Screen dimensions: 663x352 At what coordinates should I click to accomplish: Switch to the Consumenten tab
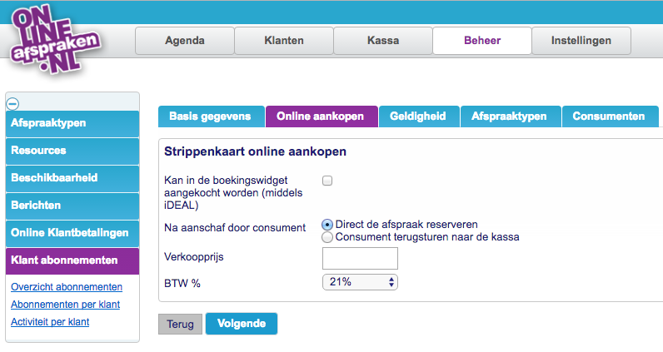(x=611, y=117)
